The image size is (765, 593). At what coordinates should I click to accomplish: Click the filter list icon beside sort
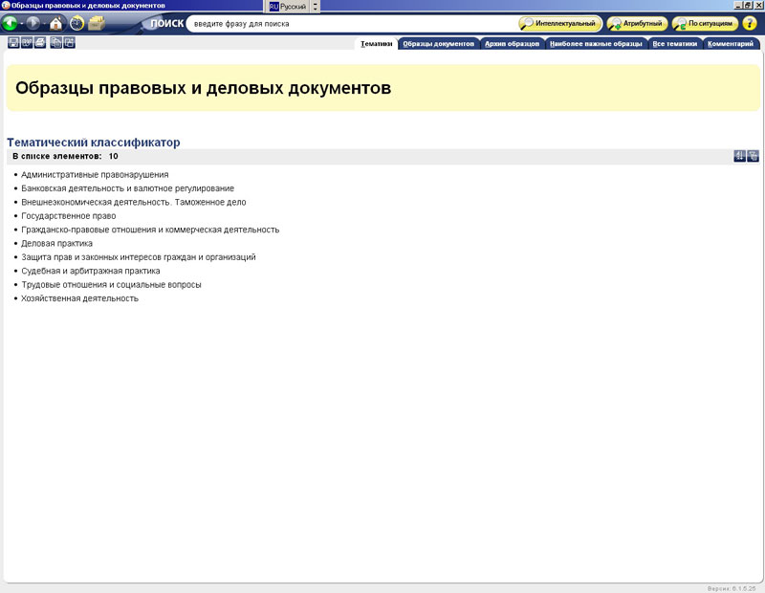[x=754, y=156]
